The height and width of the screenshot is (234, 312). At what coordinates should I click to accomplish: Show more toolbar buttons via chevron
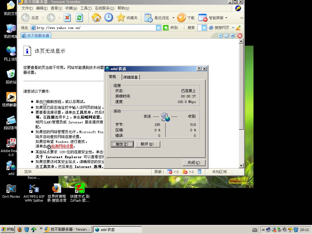[242, 18]
